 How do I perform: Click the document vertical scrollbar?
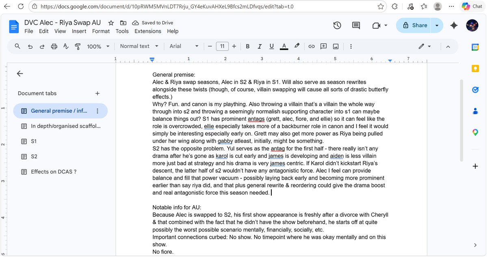[461, 120]
